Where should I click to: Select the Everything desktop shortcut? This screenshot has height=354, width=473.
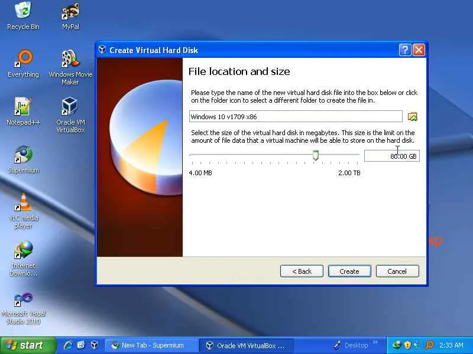point(23,64)
